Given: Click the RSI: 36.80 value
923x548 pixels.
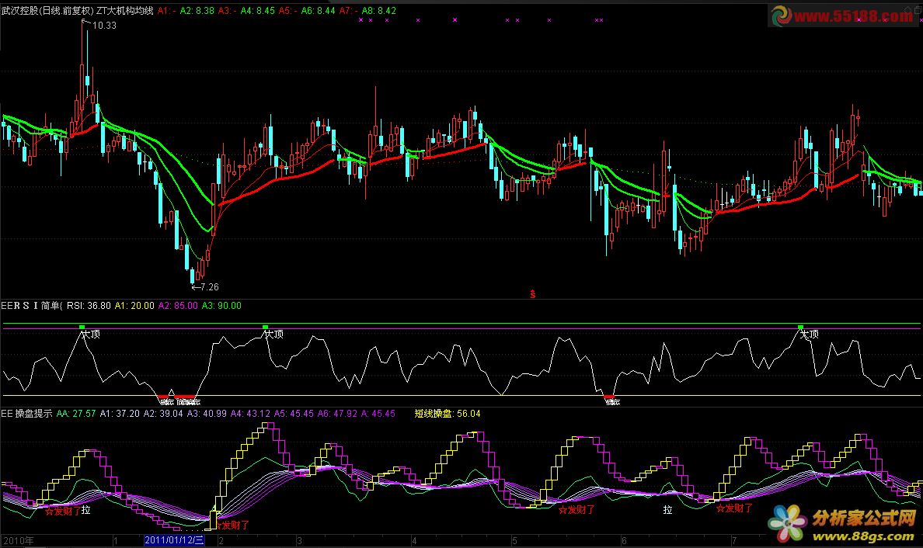Looking at the screenshot, I should [x=89, y=306].
